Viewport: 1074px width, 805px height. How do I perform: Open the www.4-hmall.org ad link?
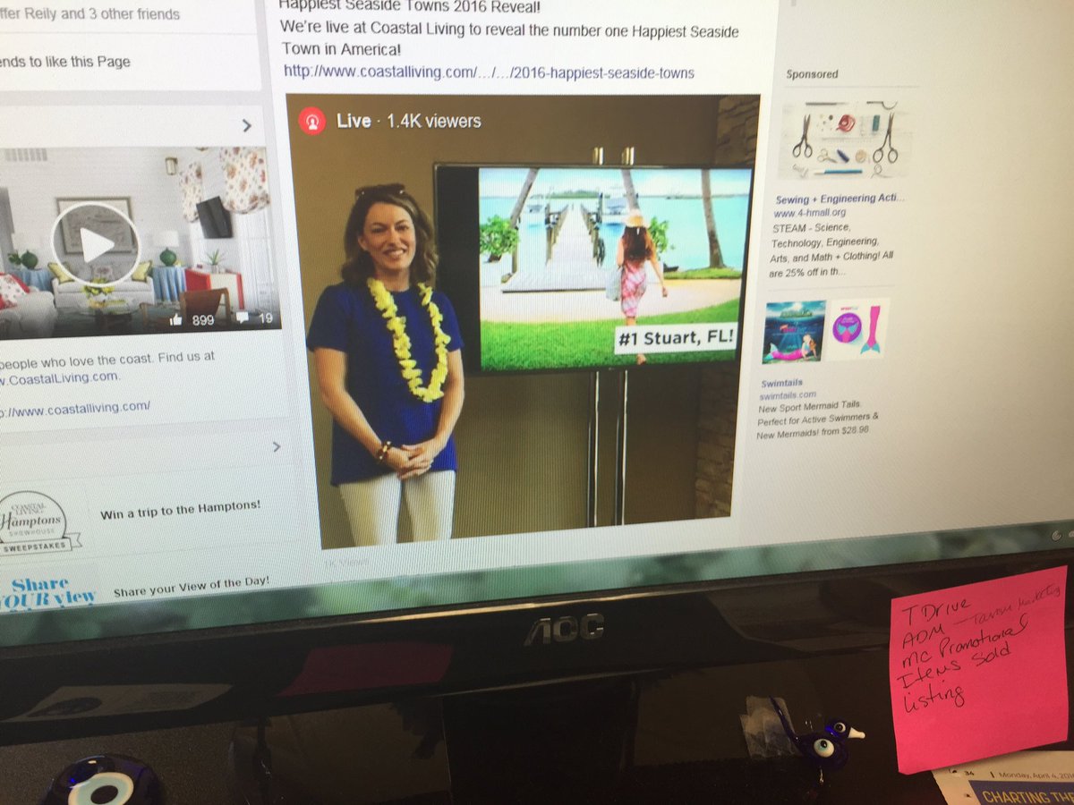point(809,213)
